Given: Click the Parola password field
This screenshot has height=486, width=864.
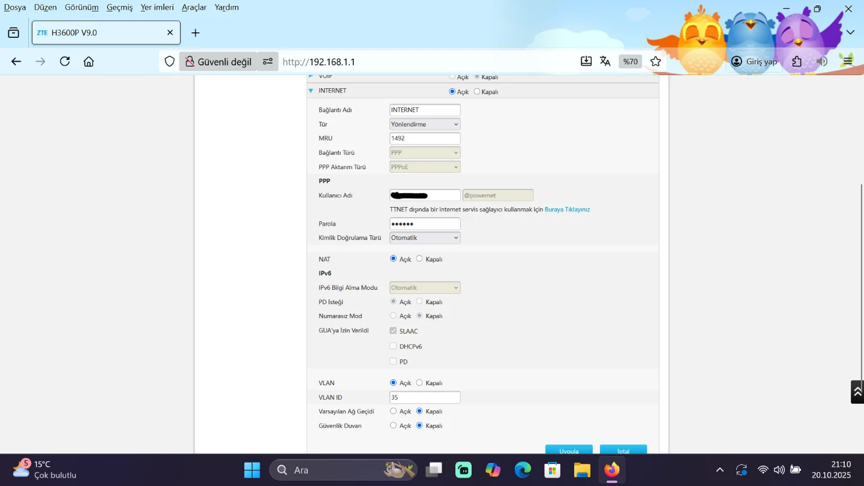Looking at the screenshot, I should [x=425, y=224].
